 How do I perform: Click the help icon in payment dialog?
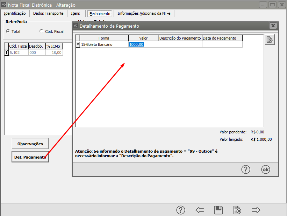[x=246, y=169]
